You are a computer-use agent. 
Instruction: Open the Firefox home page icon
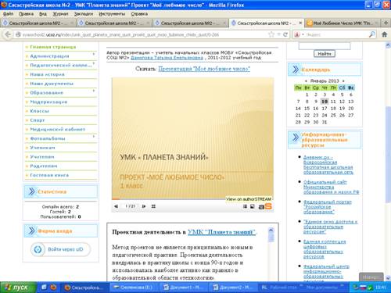[x=384, y=34]
